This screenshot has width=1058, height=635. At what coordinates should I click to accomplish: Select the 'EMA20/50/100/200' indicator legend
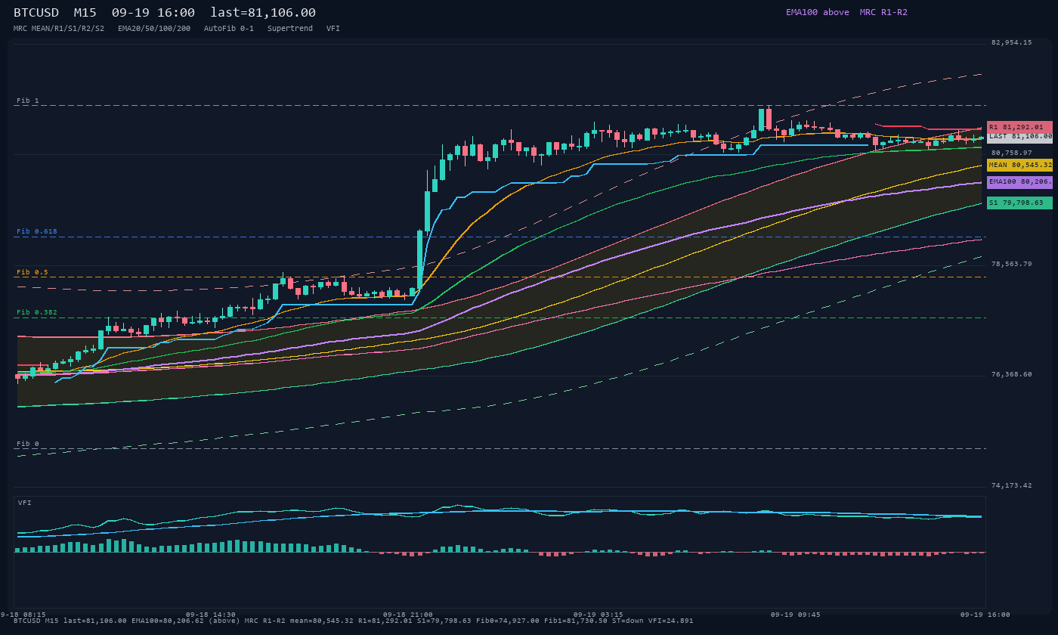[154, 28]
